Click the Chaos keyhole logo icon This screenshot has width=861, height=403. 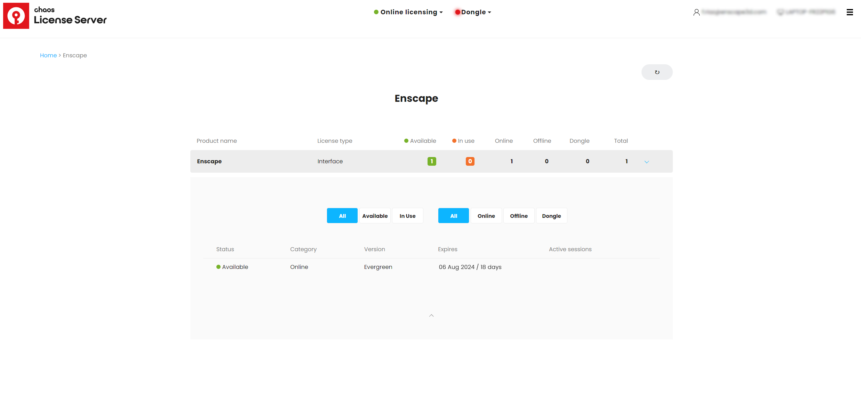(x=16, y=16)
